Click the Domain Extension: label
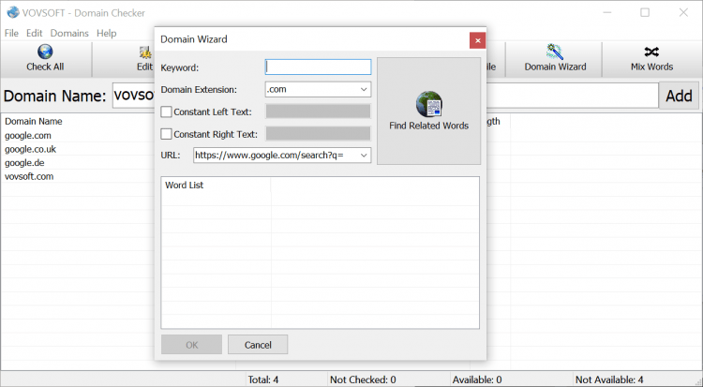This screenshot has width=703, height=387. (199, 90)
